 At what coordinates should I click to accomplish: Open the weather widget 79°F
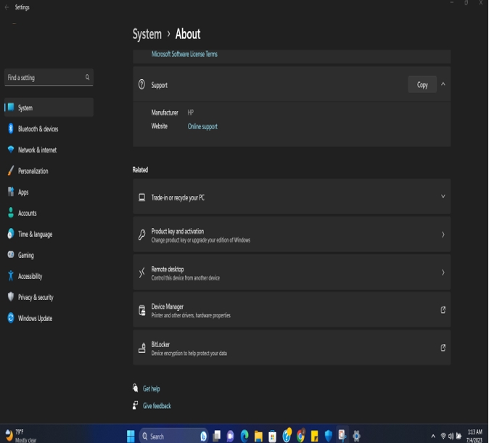coord(20,436)
